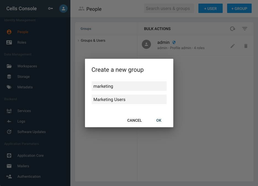Click the key toggle icon beside Cells Console

click(x=50, y=8)
